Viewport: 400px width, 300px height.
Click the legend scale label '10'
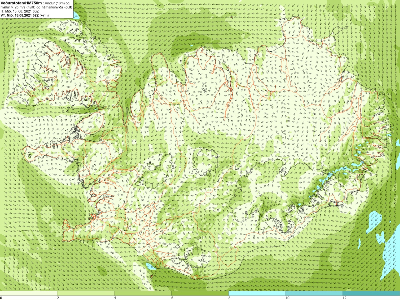click(287, 298)
